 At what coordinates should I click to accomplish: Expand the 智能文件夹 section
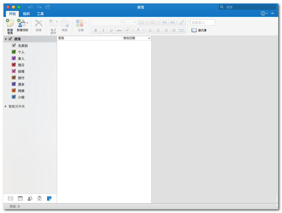coord(6,106)
